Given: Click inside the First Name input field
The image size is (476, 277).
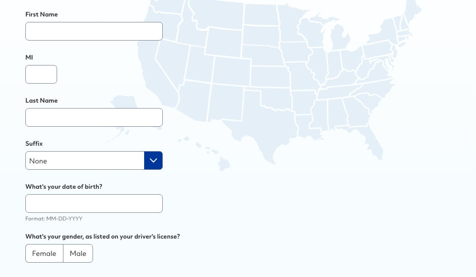Looking at the screenshot, I should 94,31.
